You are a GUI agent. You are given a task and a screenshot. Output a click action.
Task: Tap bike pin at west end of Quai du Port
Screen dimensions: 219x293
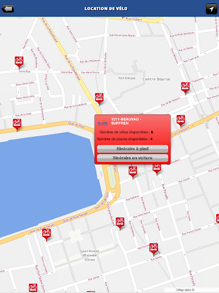(17, 125)
